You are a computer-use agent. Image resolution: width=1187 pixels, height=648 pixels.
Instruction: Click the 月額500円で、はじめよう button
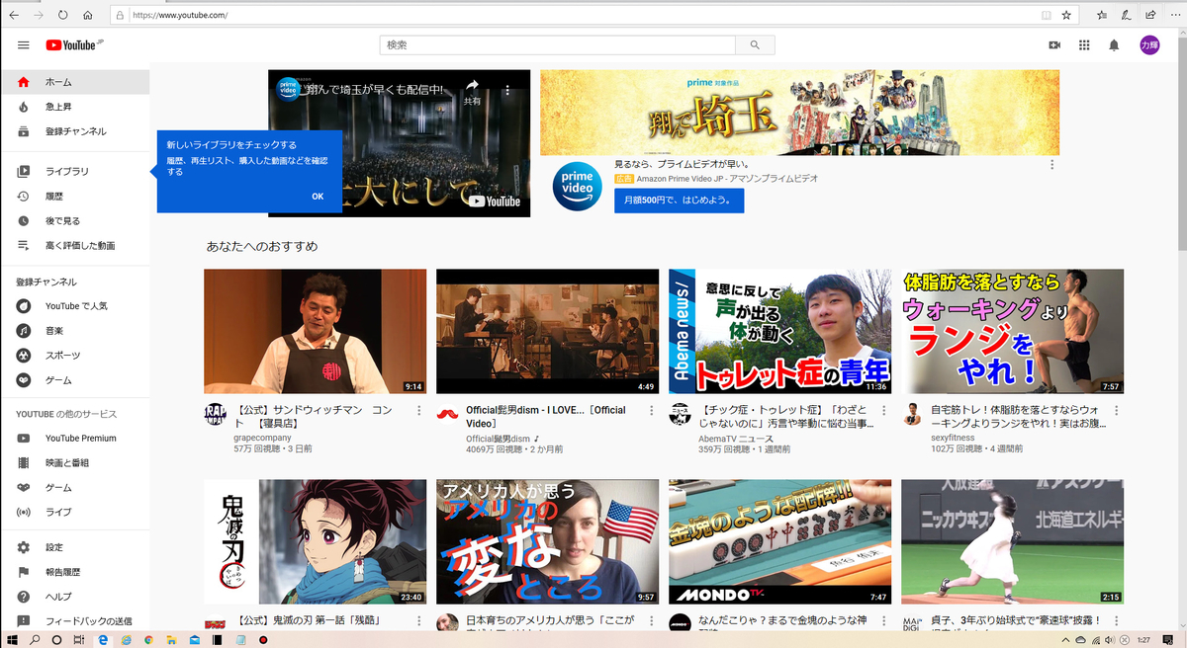click(679, 200)
